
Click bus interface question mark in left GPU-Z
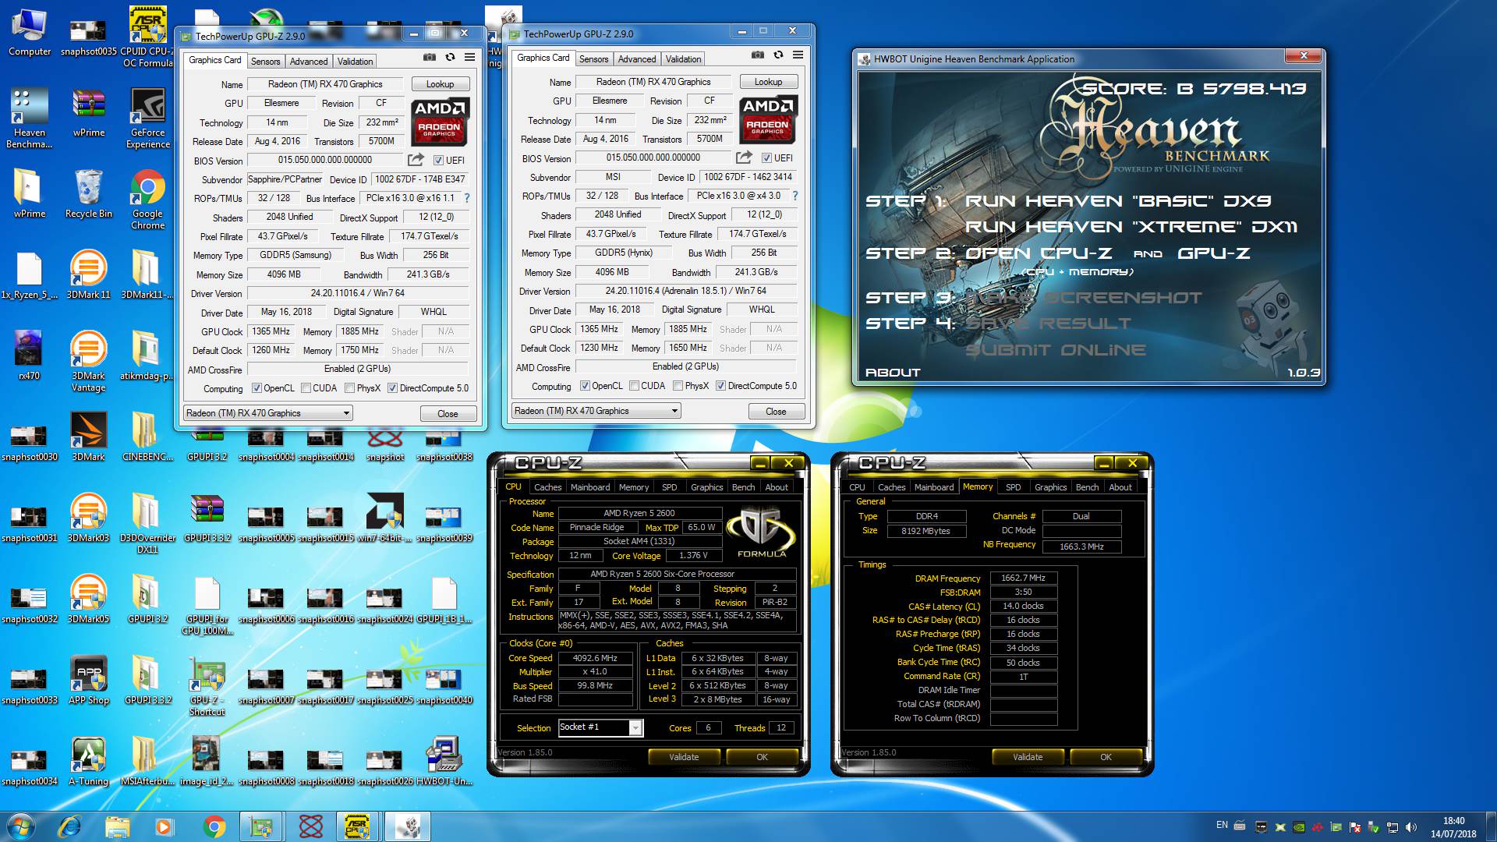pyautogui.click(x=467, y=198)
